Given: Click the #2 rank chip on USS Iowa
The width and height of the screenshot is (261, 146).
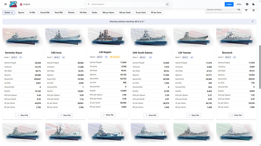Looking at the screenshot, I should click(63, 57).
